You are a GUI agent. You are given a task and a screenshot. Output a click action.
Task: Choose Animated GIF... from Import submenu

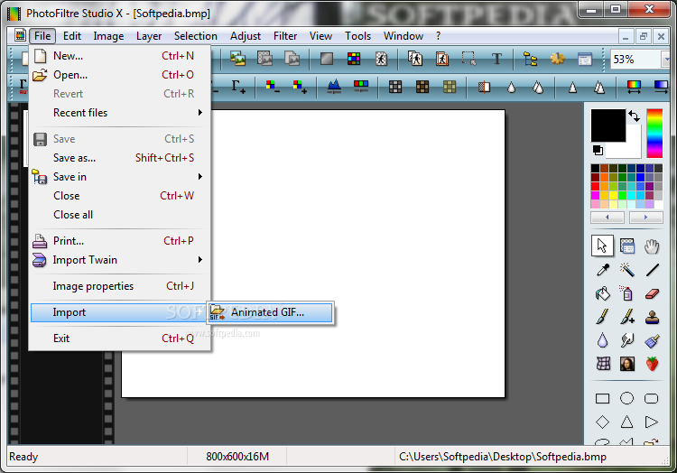click(x=270, y=312)
